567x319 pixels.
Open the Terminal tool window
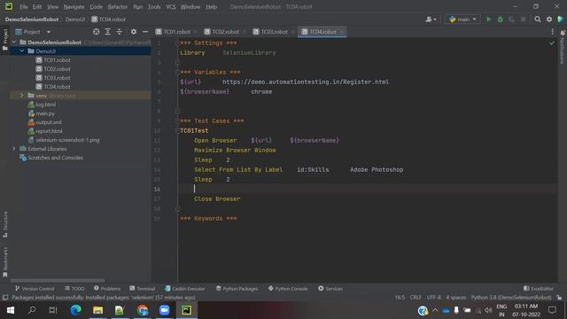(142, 289)
